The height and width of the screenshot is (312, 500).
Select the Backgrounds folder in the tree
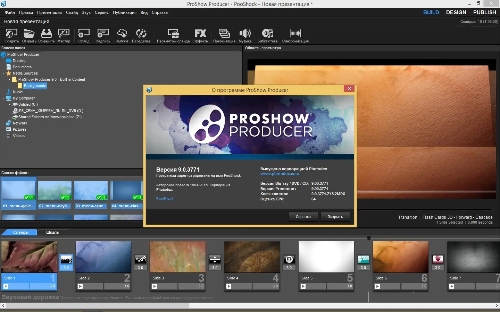coord(35,86)
